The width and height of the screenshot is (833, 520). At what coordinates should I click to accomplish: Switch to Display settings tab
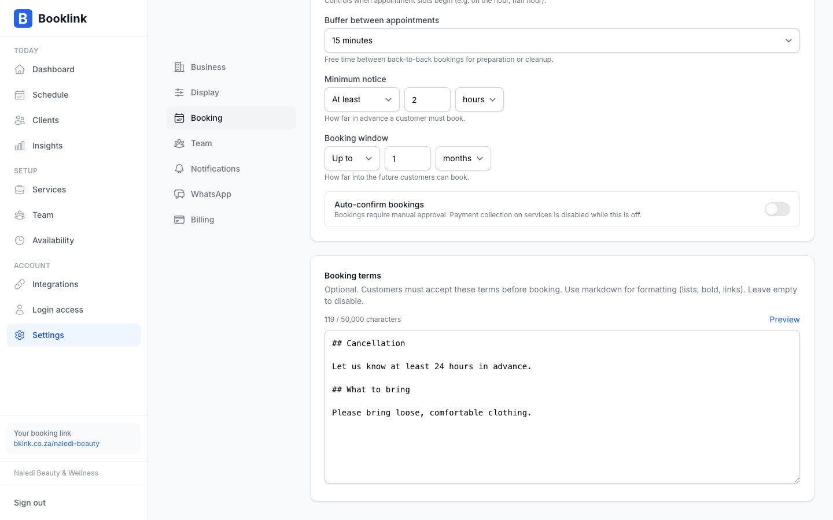pos(231,92)
